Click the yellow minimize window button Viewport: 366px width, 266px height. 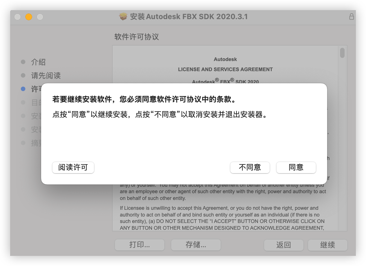coord(29,17)
